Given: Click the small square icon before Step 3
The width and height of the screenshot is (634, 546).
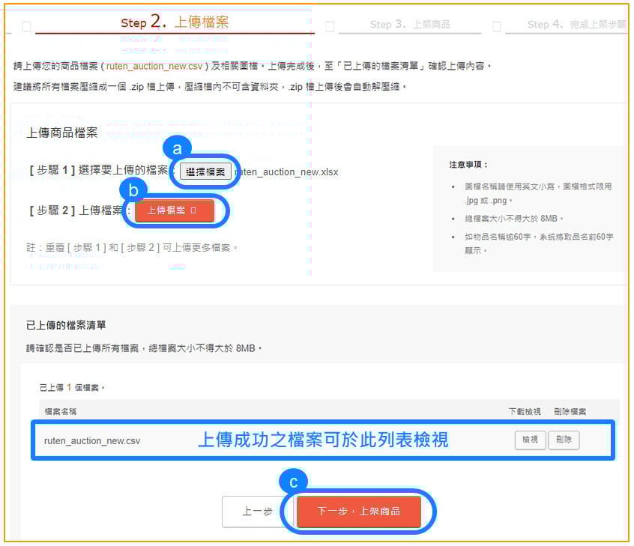Looking at the screenshot, I should coord(330,27).
